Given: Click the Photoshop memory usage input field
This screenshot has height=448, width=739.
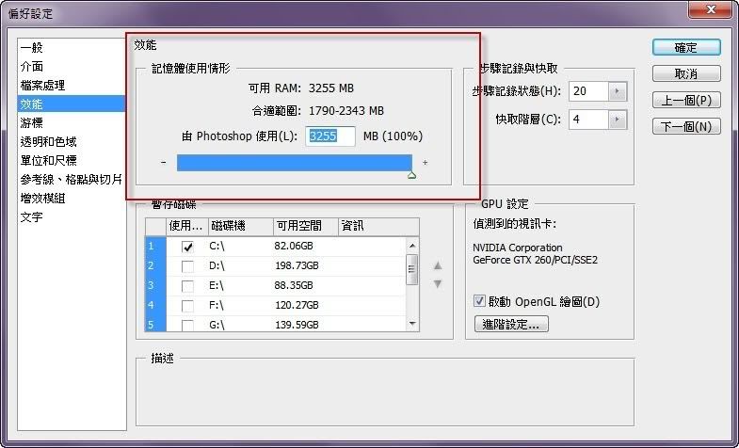Looking at the screenshot, I should click(x=331, y=136).
